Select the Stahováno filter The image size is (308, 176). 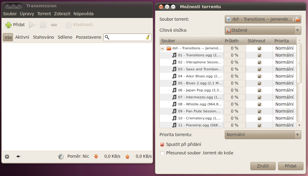coord(43,37)
